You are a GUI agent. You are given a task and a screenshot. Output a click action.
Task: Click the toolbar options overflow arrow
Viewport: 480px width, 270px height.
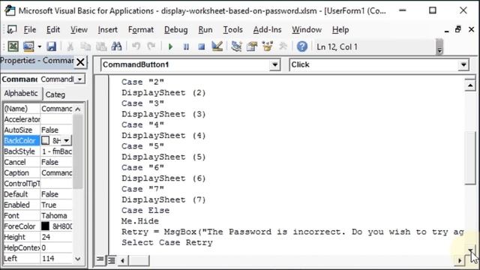pyautogui.click(x=439, y=46)
